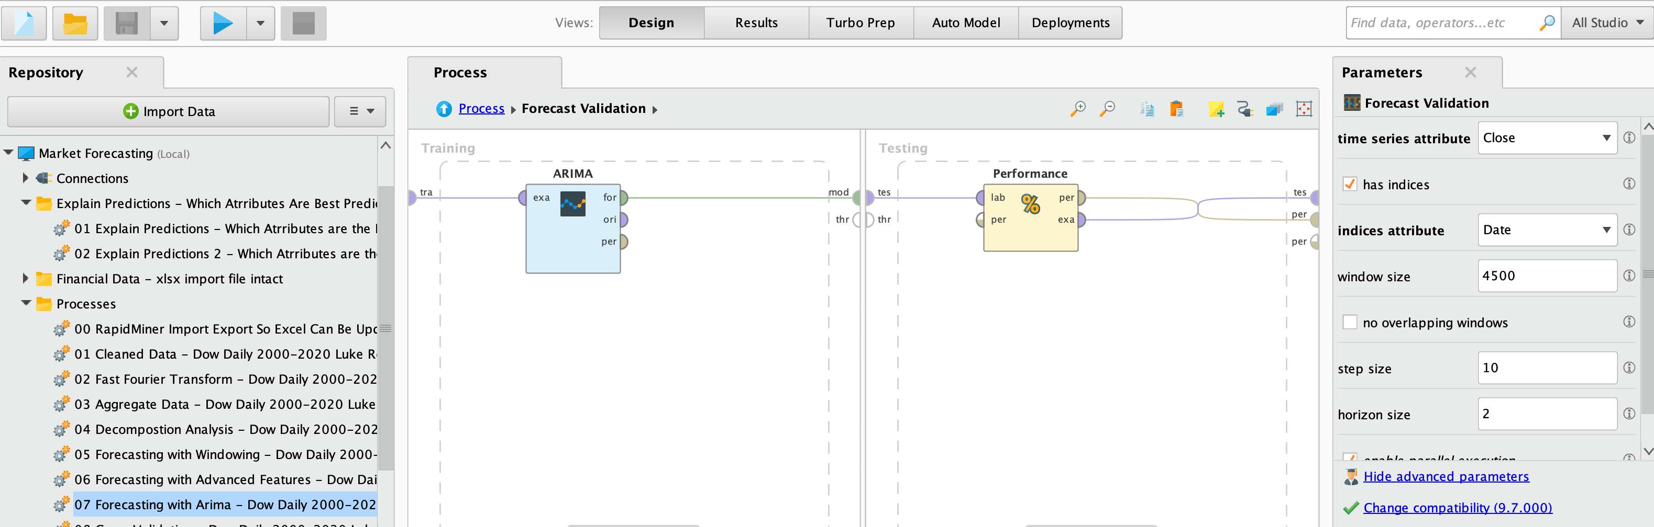1654x527 pixels.
Task: Follow the Process breadcrumb link
Action: click(x=481, y=108)
